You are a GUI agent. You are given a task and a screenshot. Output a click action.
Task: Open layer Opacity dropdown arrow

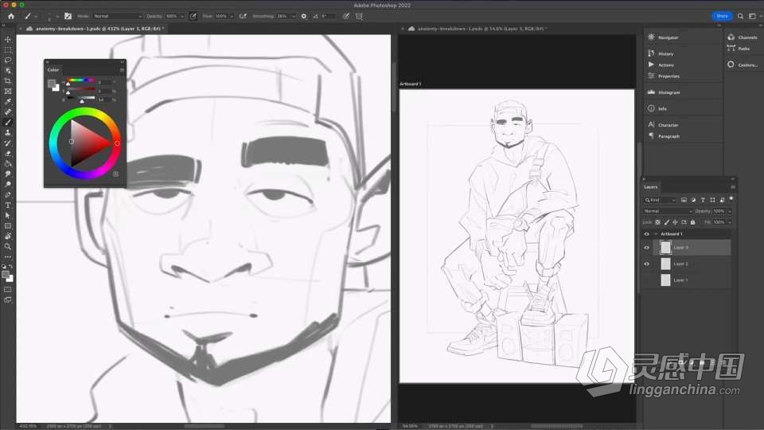730,211
